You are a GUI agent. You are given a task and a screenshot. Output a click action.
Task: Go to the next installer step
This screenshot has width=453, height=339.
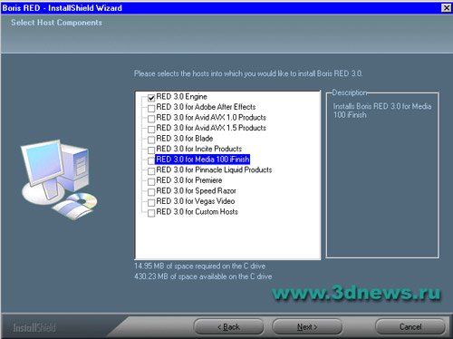coord(307,327)
